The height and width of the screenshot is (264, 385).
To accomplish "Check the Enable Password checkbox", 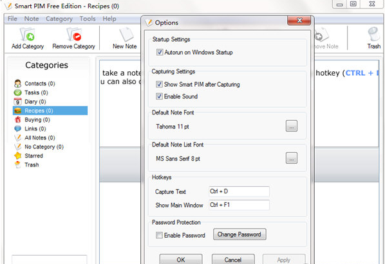I will coord(159,235).
